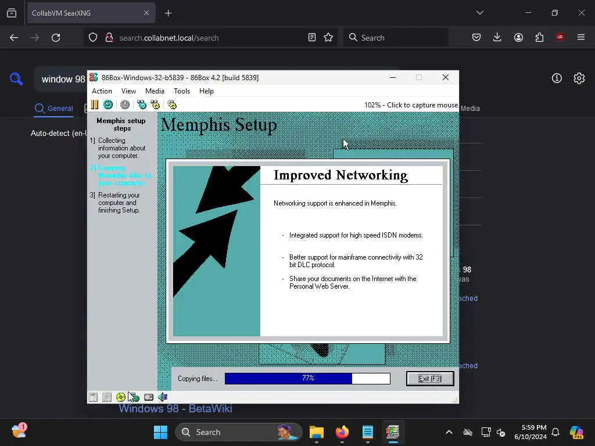The height and width of the screenshot is (446, 595).
Task: Click Exit (F3) button in setup
Action: [430, 379]
